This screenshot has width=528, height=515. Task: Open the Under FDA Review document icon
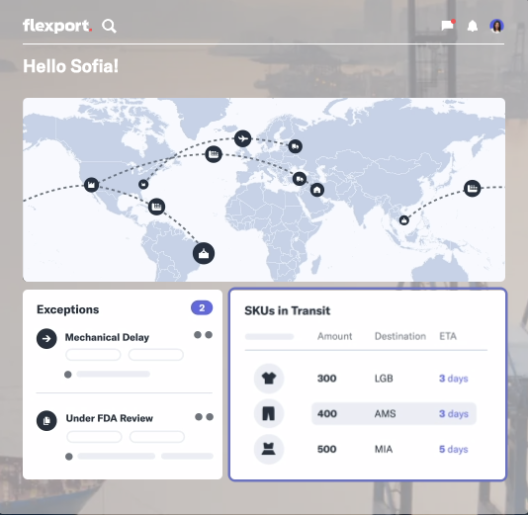click(x=46, y=420)
